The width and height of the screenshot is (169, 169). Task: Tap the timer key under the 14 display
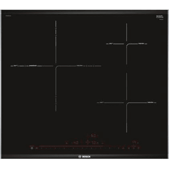pos(134,148)
